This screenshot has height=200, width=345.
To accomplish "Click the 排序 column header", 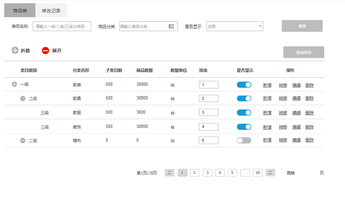I will (203, 71).
